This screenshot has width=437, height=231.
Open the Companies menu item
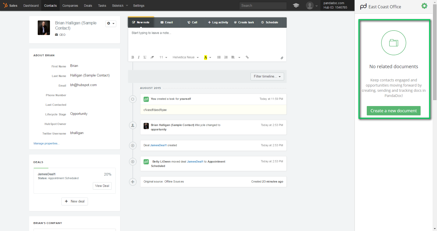[x=70, y=5]
